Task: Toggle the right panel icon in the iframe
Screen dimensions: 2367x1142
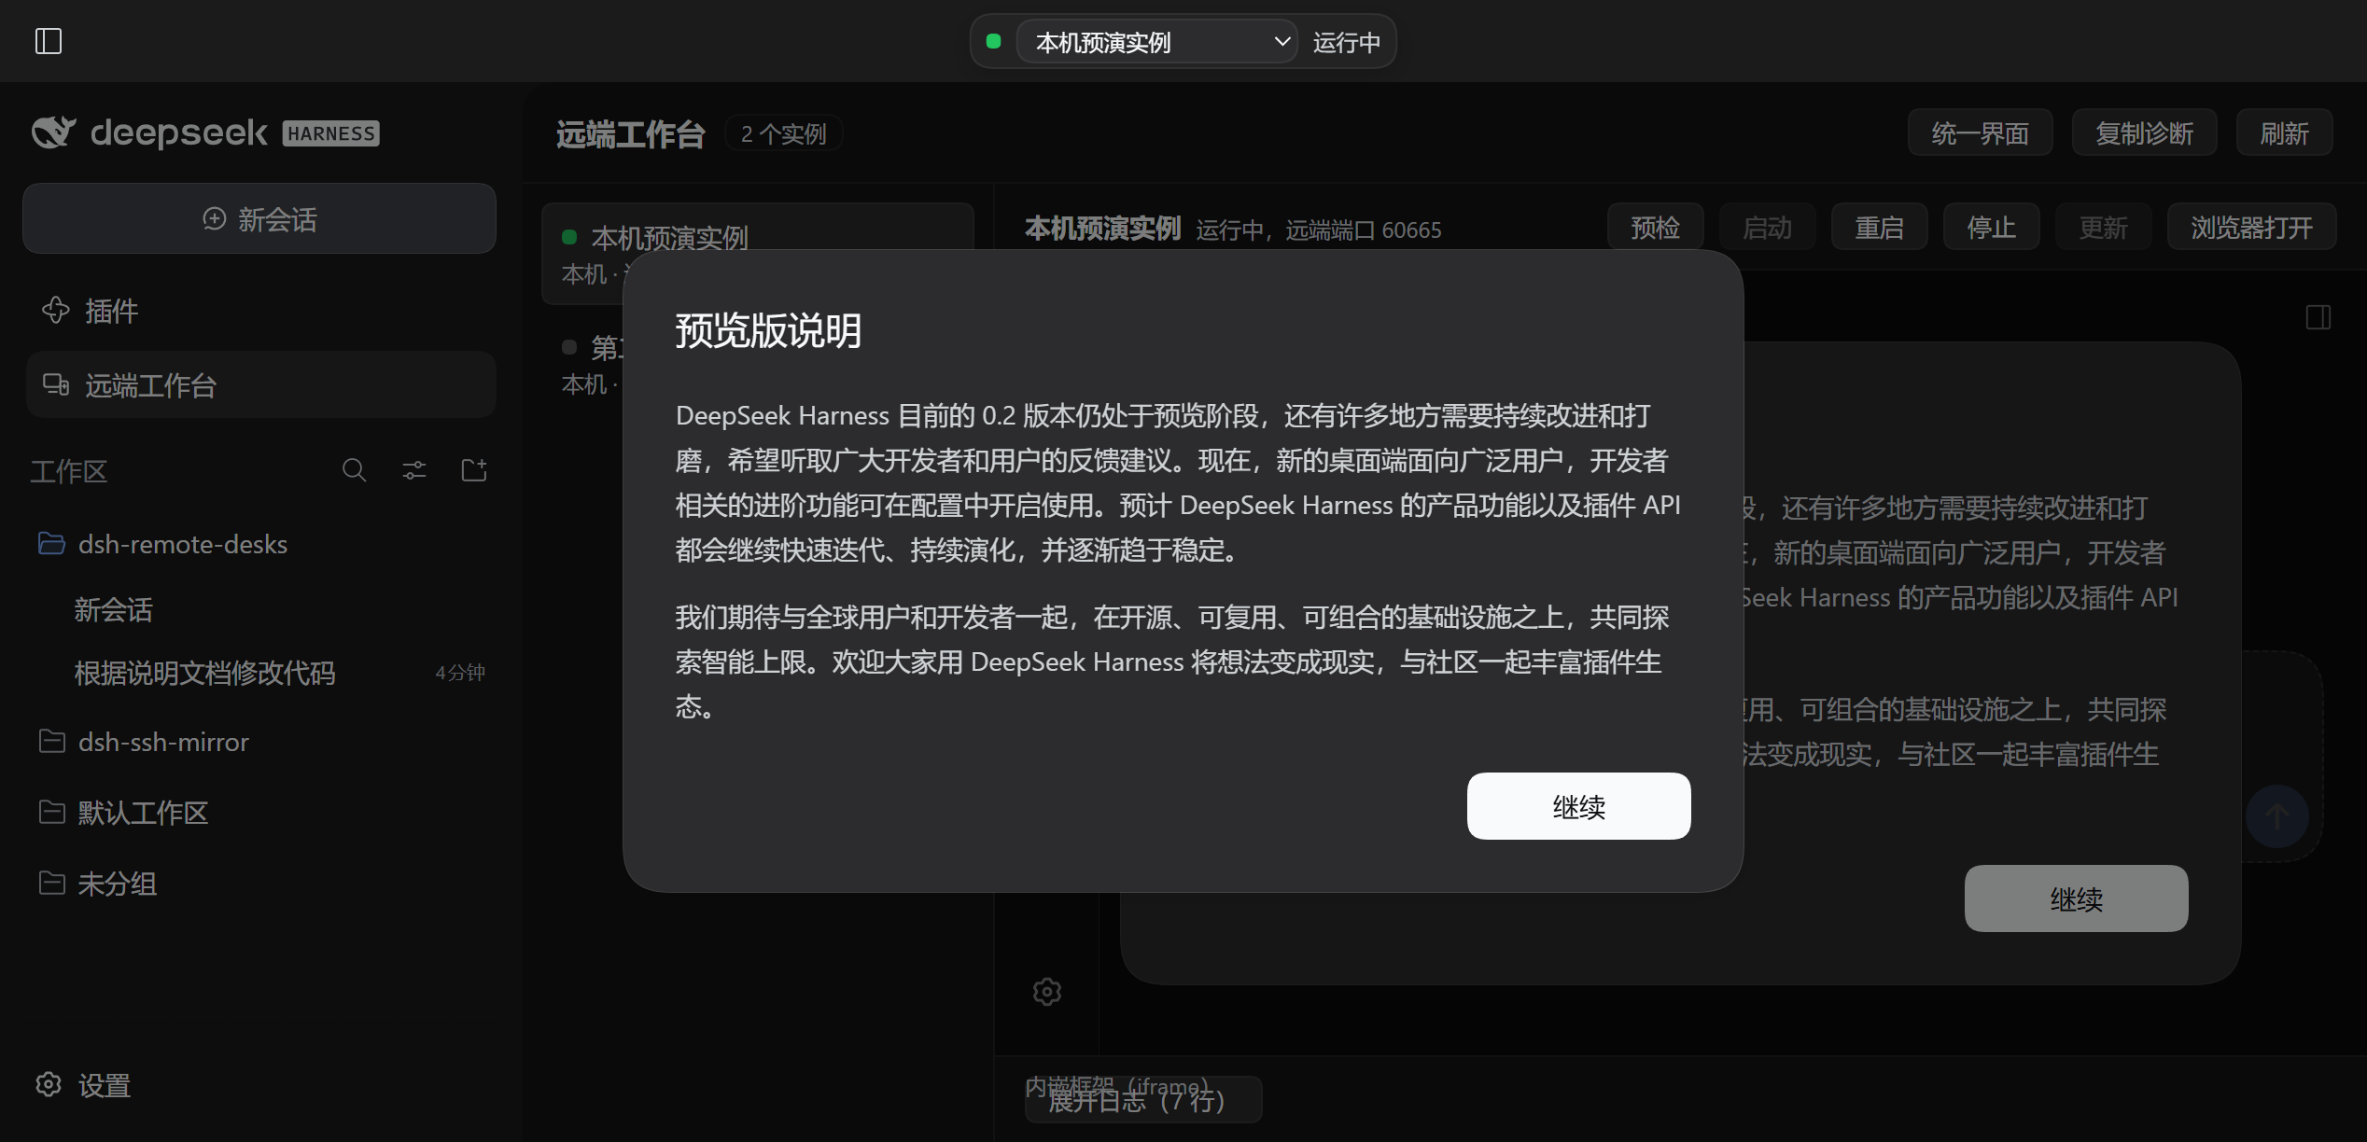Action: pyautogui.click(x=2318, y=317)
